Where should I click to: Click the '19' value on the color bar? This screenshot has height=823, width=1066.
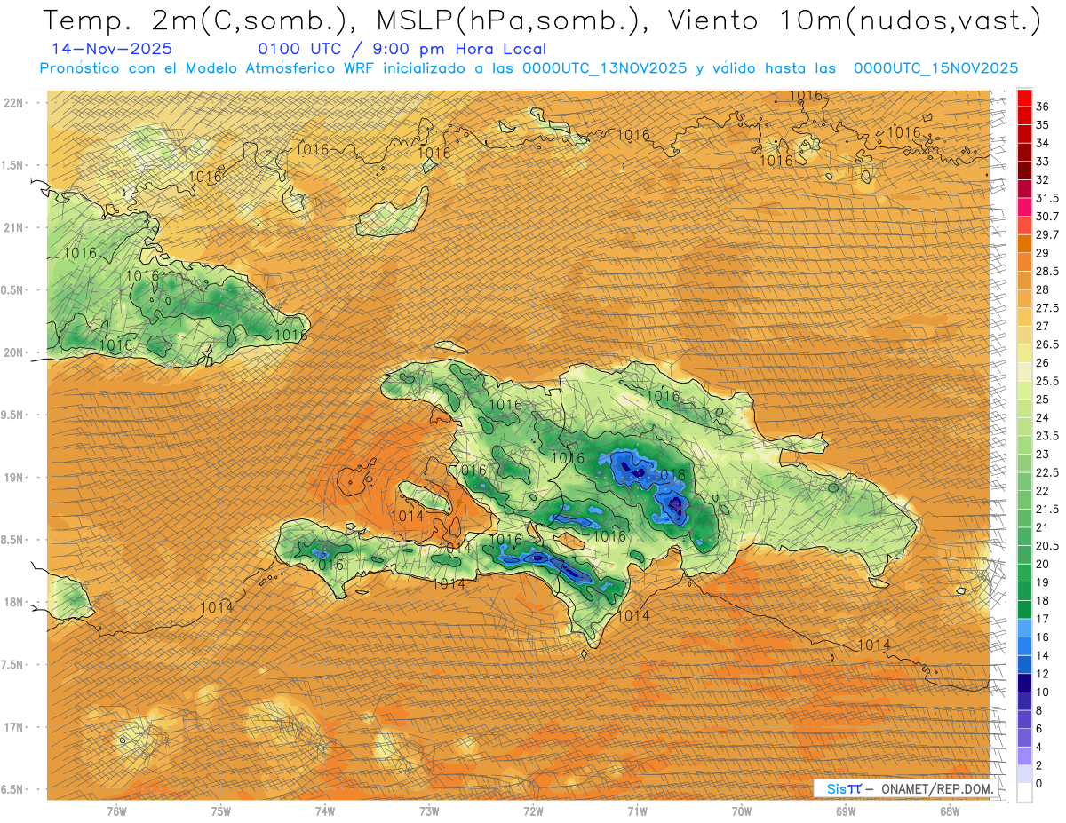tap(1042, 582)
